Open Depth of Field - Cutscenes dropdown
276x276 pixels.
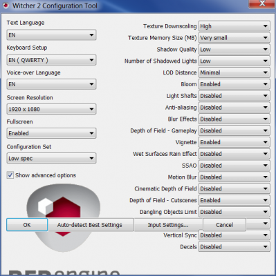coord(234,200)
